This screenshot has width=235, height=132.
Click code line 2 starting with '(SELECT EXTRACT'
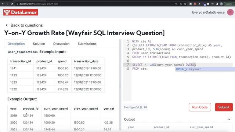(177, 45)
